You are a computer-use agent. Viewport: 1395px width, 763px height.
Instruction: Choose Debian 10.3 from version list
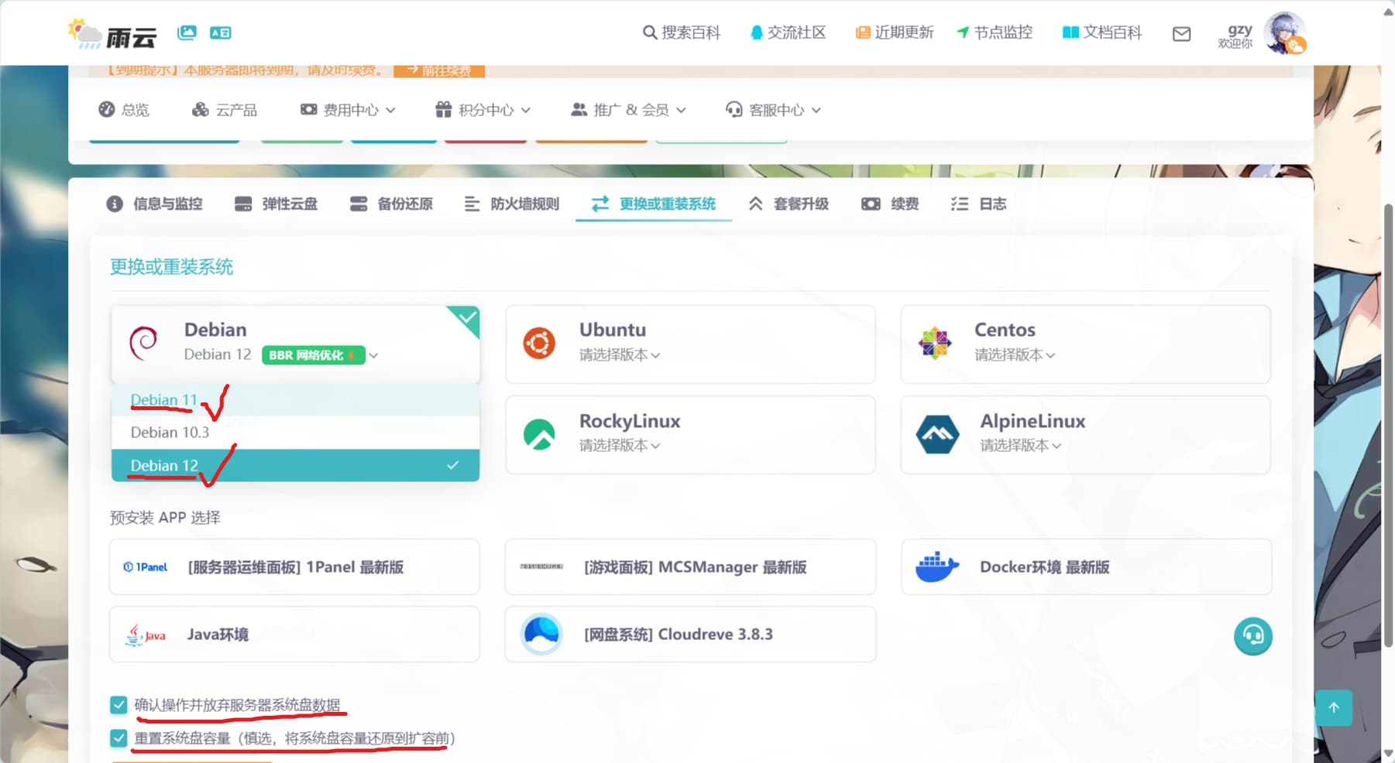(x=295, y=433)
